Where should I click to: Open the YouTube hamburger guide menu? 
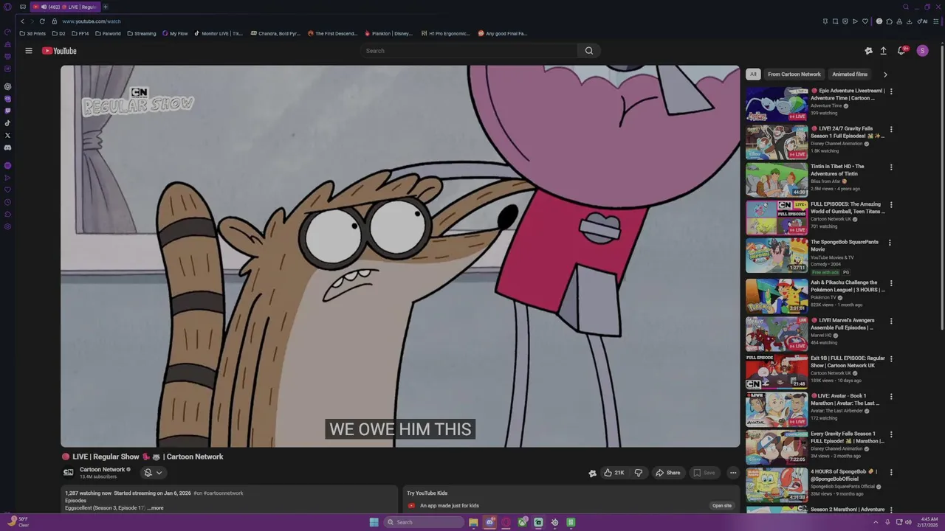pyautogui.click(x=29, y=51)
